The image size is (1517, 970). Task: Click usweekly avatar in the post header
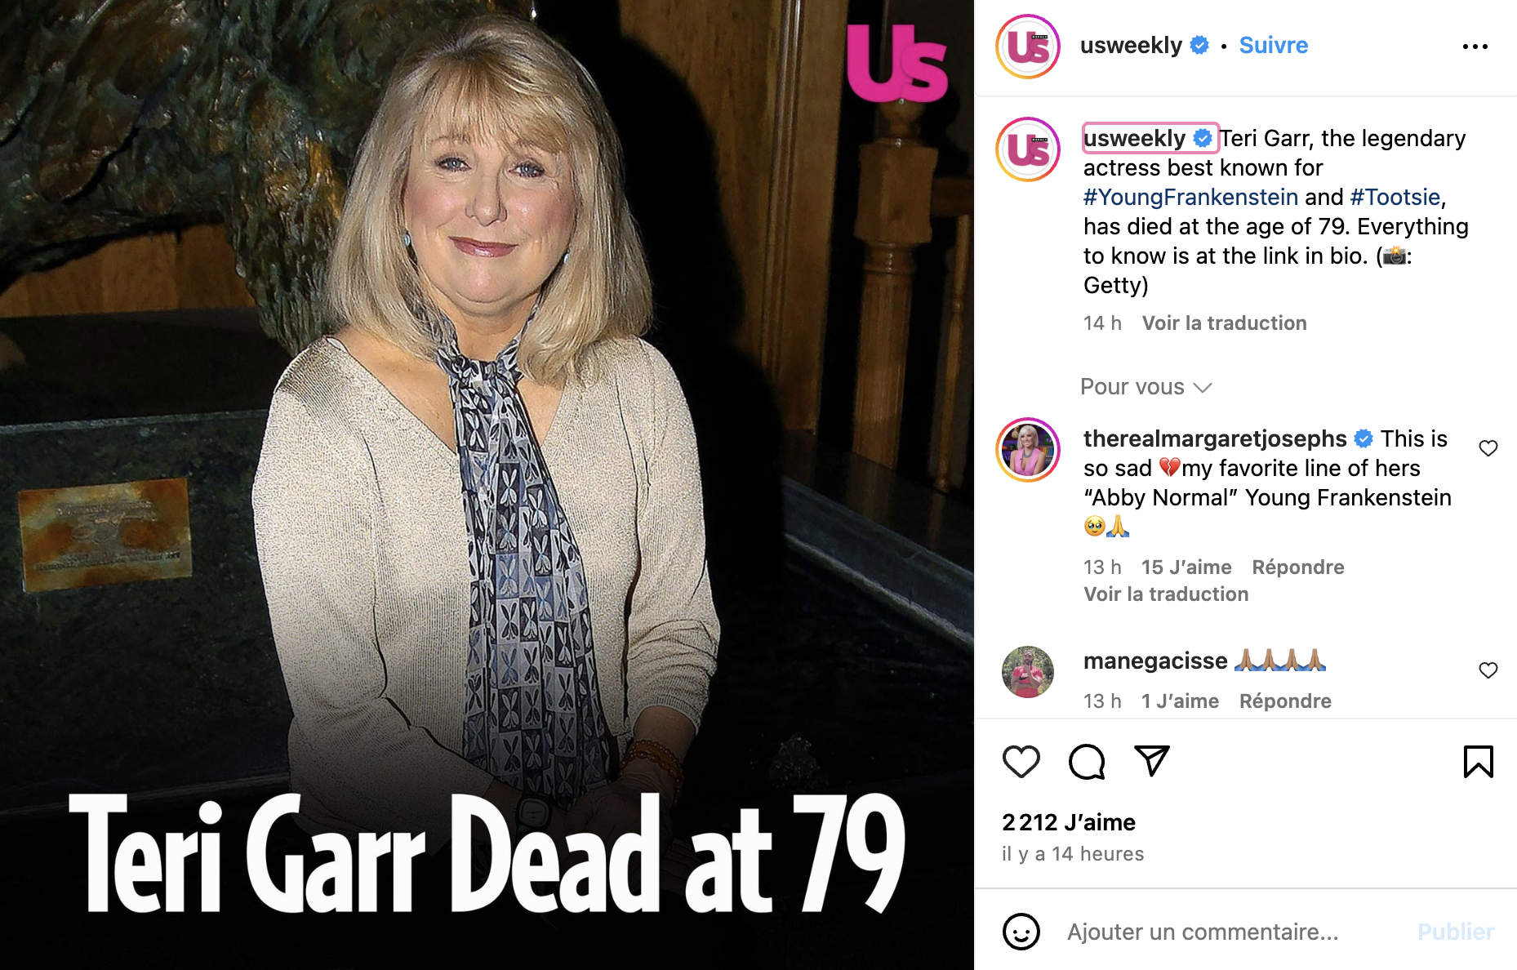(x=1027, y=47)
